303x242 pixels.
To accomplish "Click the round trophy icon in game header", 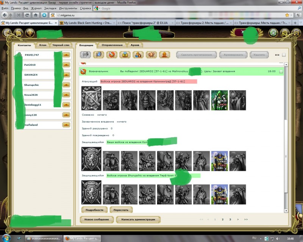I will pos(30,33).
